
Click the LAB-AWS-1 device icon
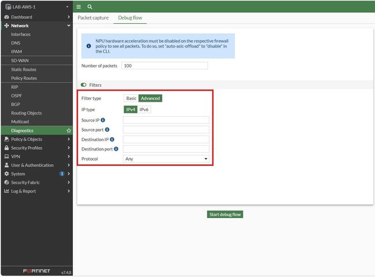(8, 7)
